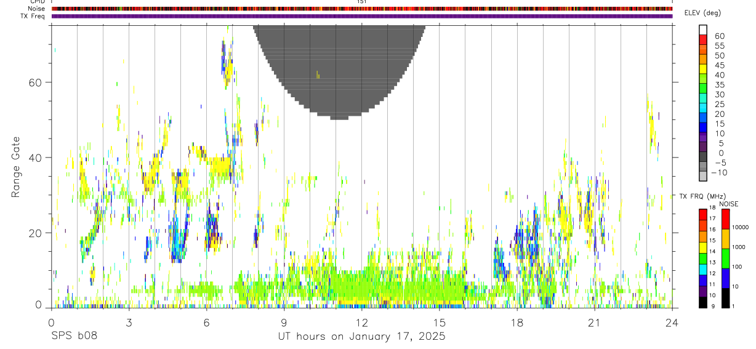Click the white top box of ELEV colorbar
This screenshot has height=349, width=756.
click(x=703, y=30)
